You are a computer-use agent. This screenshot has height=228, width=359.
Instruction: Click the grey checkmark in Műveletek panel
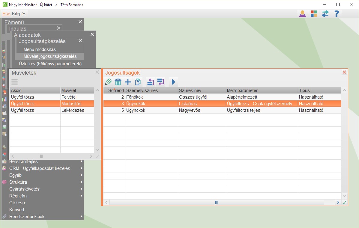pyautogui.click(x=97, y=156)
